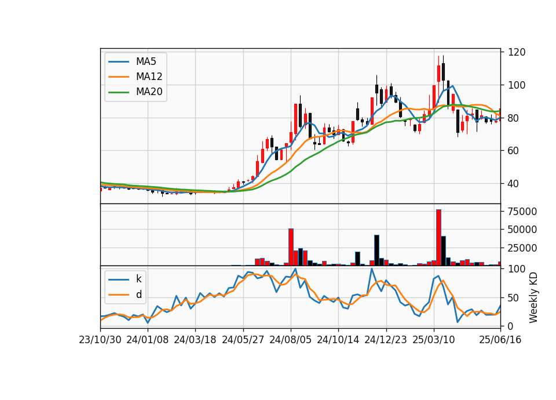This screenshot has width=556, height=400.
Task: Click the k legend label
Action: point(138,279)
